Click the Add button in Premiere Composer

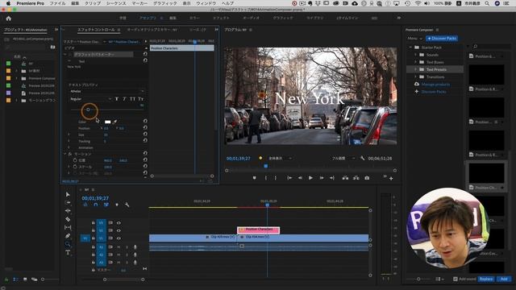tap(504, 279)
